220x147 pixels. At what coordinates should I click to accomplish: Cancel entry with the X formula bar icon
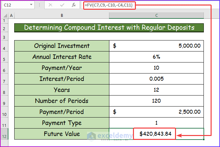[x=50, y=5]
